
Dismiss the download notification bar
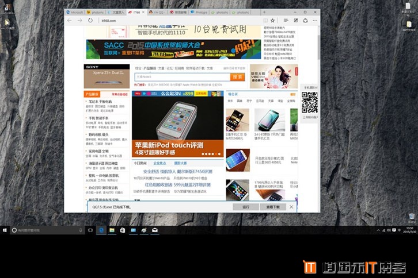[x=291, y=207]
